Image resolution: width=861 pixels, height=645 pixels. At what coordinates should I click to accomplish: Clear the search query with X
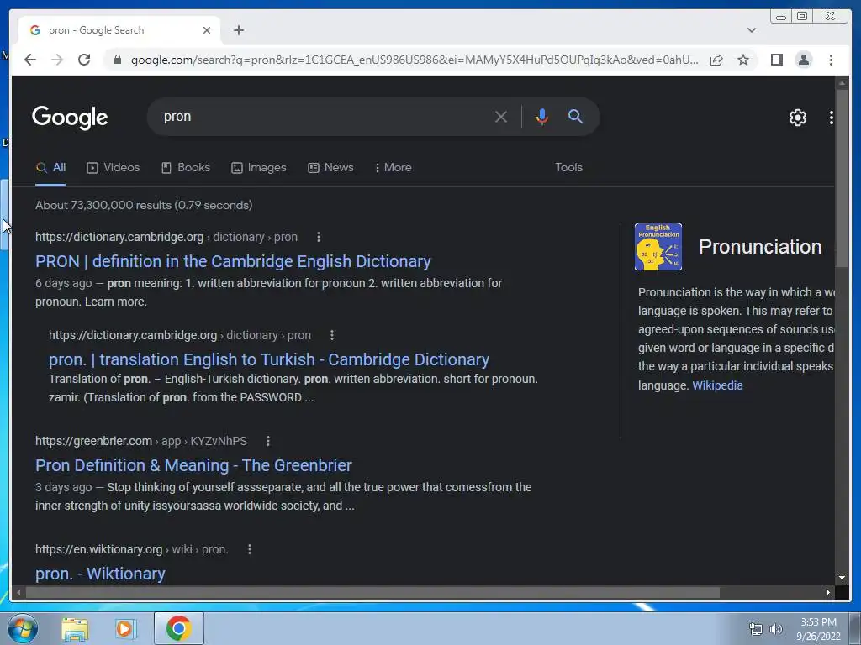(500, 117)
